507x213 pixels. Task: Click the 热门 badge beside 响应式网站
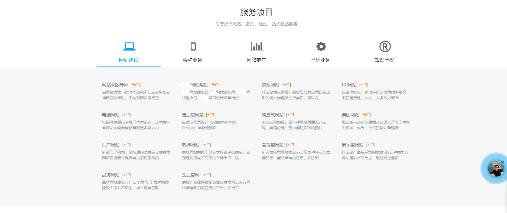[291, 115]
